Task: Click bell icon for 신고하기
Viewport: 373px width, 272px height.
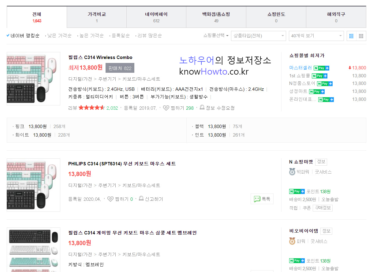Action: pyautogui.click(x=141, y=198)
